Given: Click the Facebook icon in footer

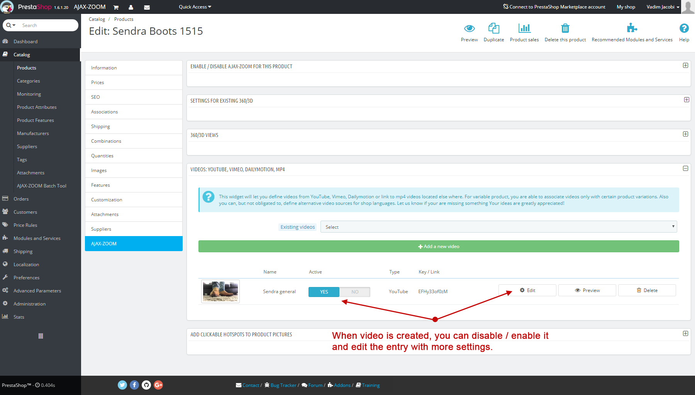Looking at the screenshot, I should coord(134,385).
